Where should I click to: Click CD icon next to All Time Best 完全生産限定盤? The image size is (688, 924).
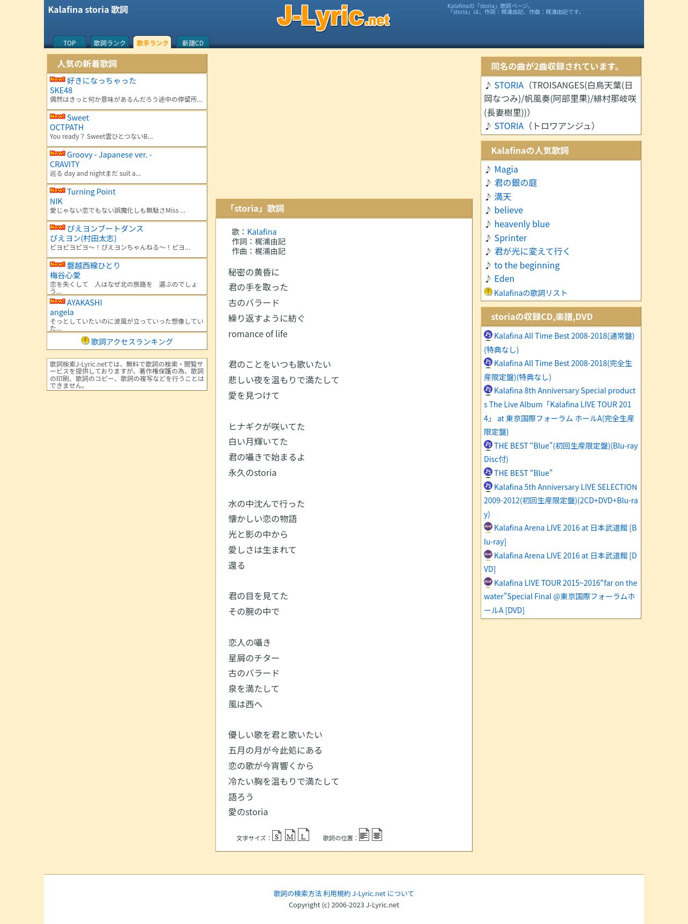point(488,362)
